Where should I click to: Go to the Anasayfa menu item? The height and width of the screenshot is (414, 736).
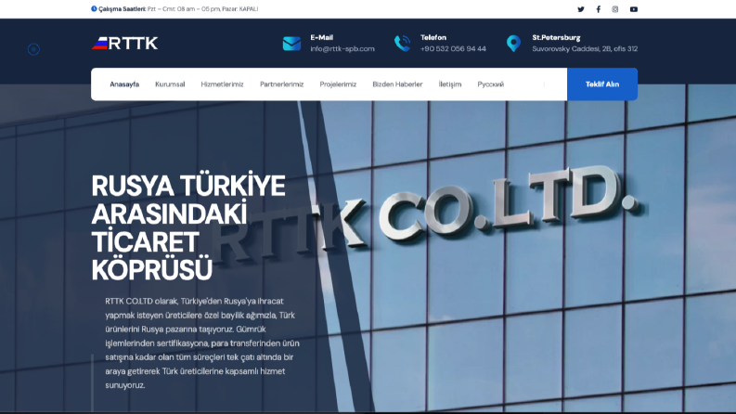click(x=124, y=84)
